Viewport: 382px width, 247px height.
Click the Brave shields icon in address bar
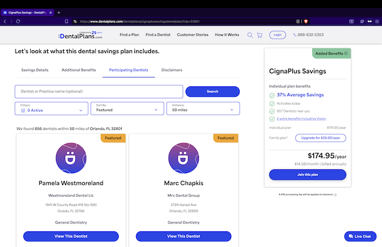click(x=306, y=21)
